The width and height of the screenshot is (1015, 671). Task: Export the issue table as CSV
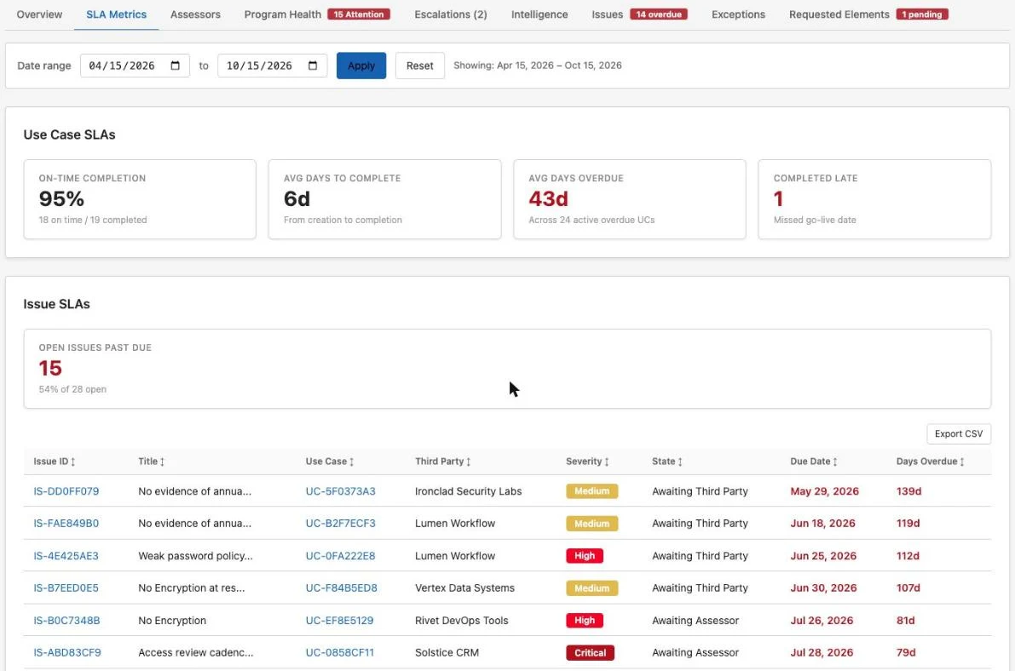[959, 433]
